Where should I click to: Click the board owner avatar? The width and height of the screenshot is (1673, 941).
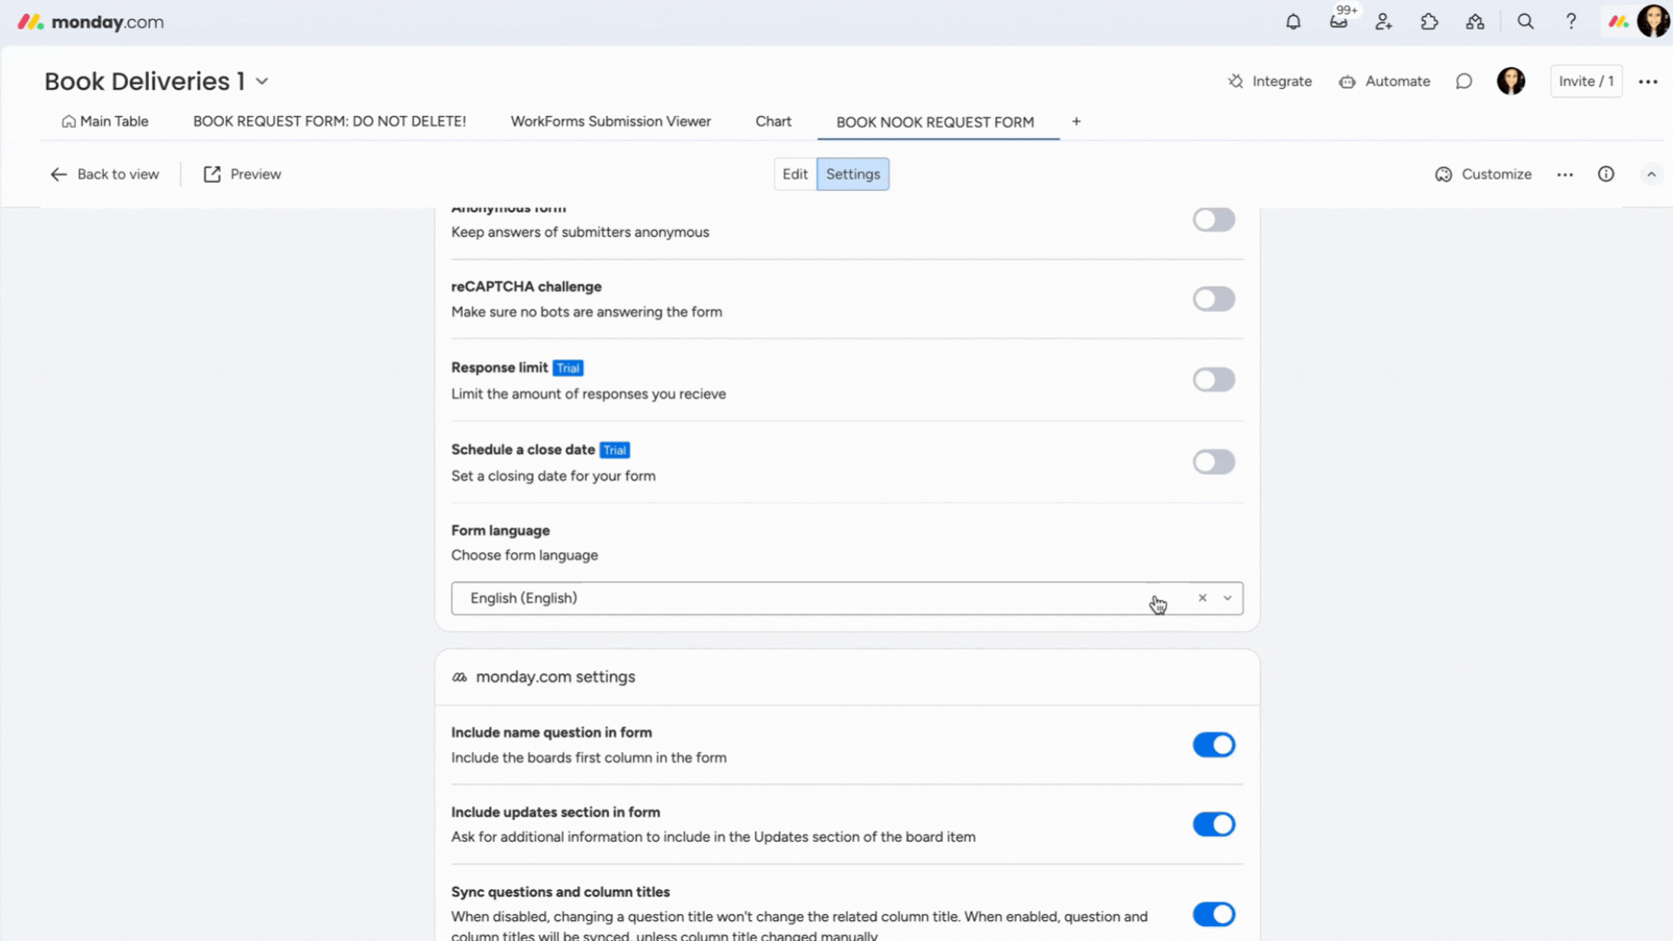[x=1511, y=81]
